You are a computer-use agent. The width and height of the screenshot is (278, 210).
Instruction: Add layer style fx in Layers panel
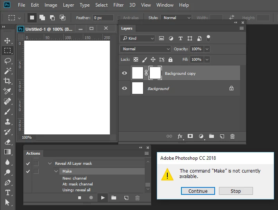[x=180, y=136]
